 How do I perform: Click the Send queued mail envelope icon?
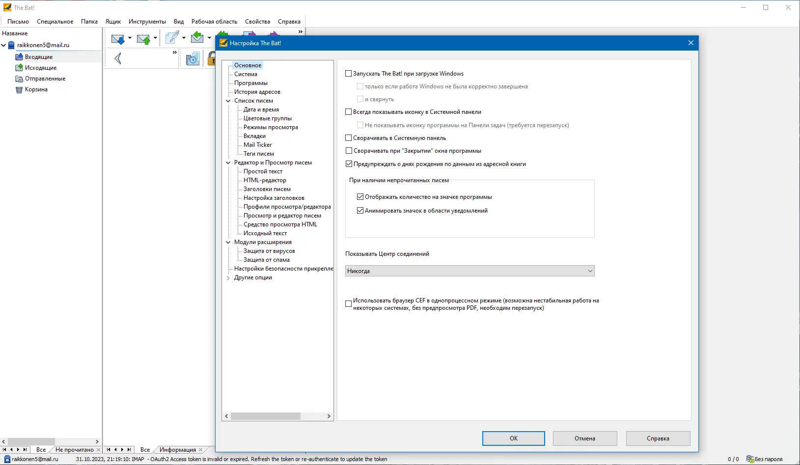tap(143, 39)
